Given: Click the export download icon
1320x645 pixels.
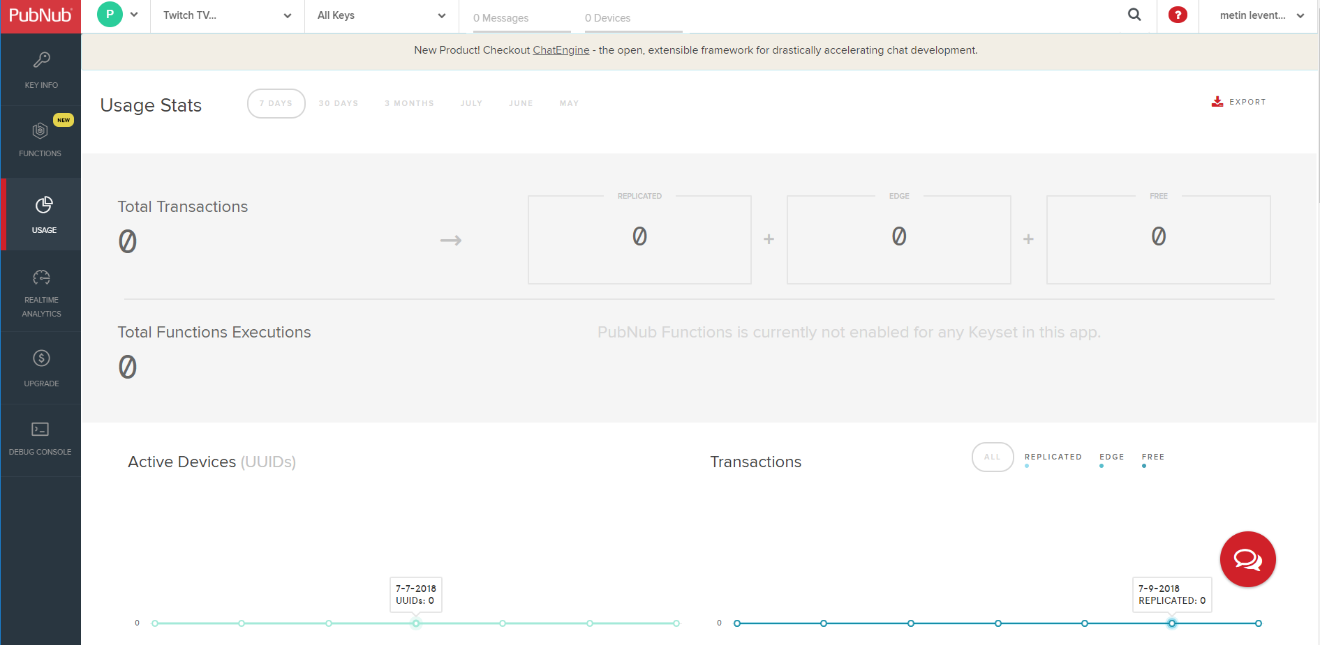Looking at the screenshot, I should click(1217, 102).
